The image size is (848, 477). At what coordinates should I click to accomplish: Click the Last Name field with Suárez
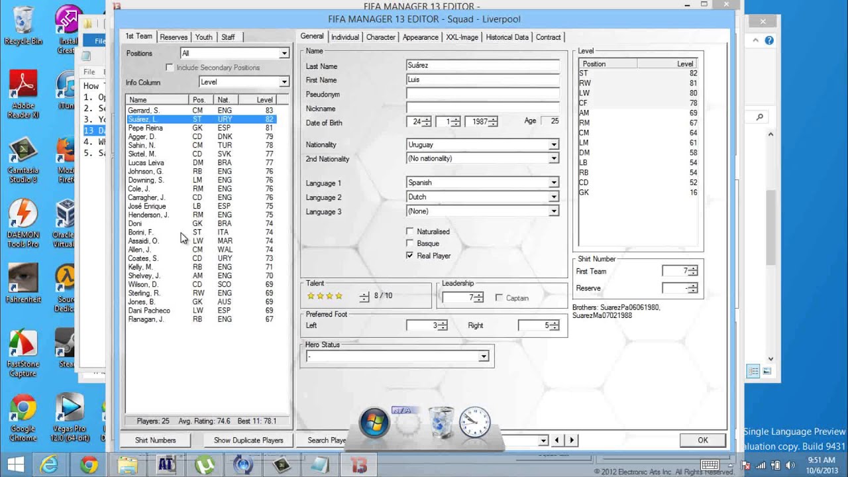click(482, 66)
